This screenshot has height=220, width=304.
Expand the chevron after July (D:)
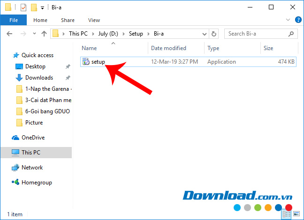click(123, 34)
